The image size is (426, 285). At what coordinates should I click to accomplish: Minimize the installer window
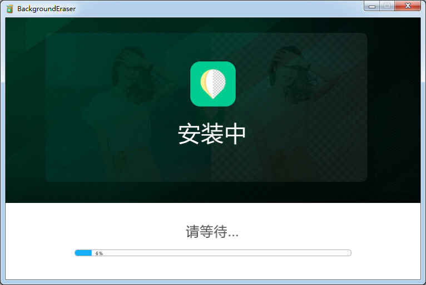[372, 6]
